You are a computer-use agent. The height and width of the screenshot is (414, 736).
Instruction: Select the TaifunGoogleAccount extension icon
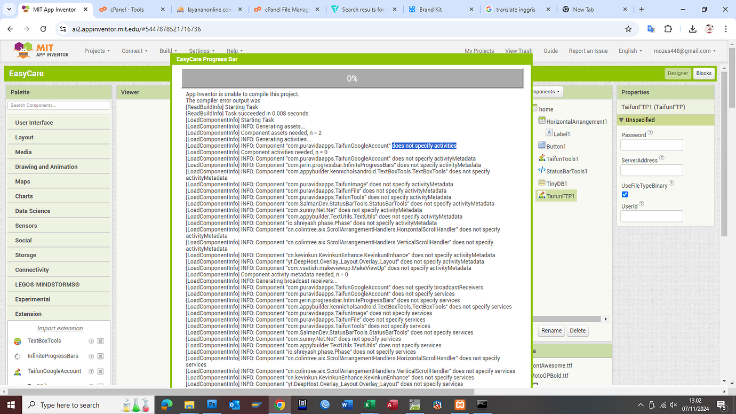click(x=16, y=371)
